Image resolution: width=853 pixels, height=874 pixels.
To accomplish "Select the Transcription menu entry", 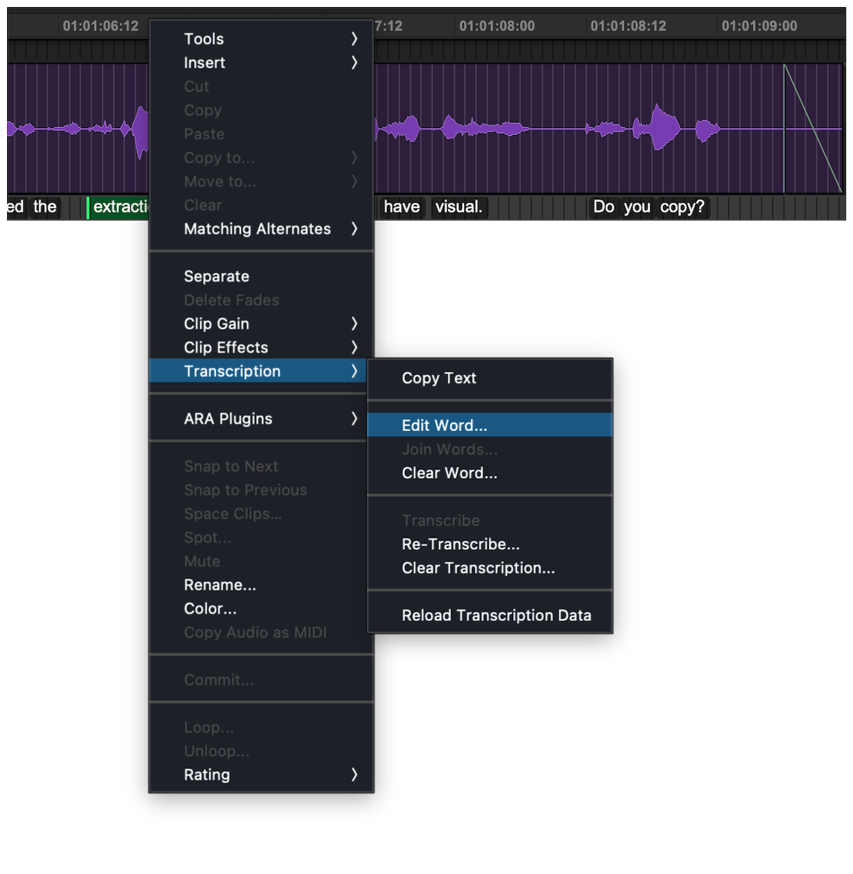I will click(x=232, y=371).
